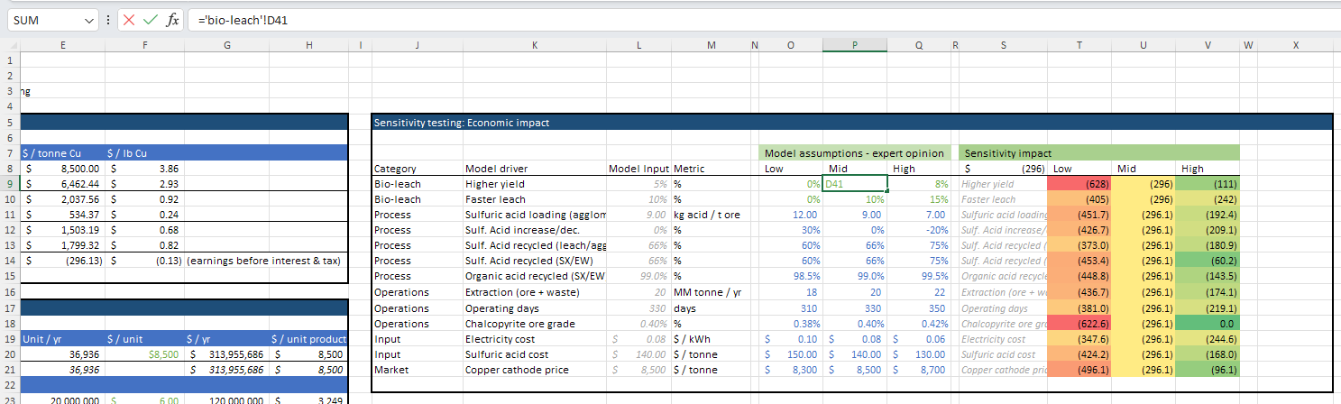This screenshot has width=1341, height=404.
Task: Select the 99.5% High assumption value
Action: (920, 276)
